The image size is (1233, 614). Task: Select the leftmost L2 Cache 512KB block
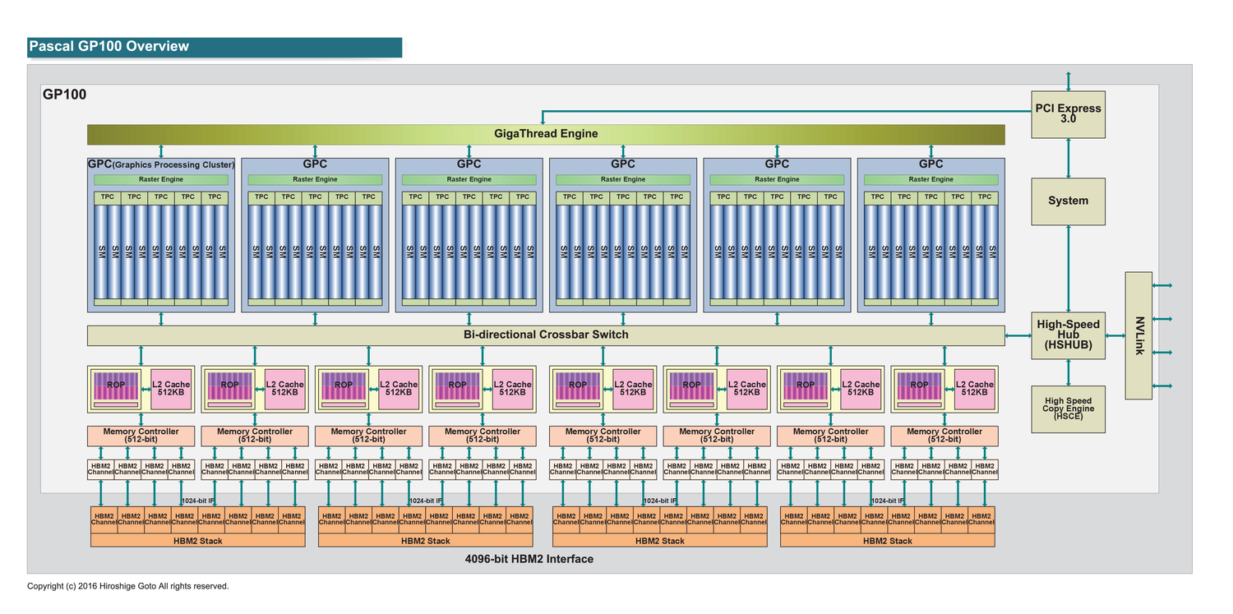point(171,389)
